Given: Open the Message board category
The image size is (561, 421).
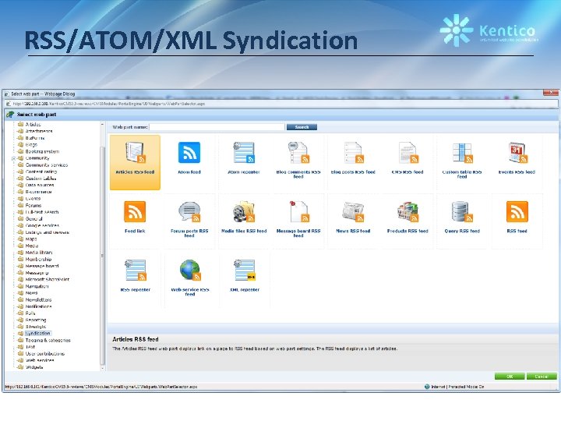Looking at the screenshot, I should (42, 266).
